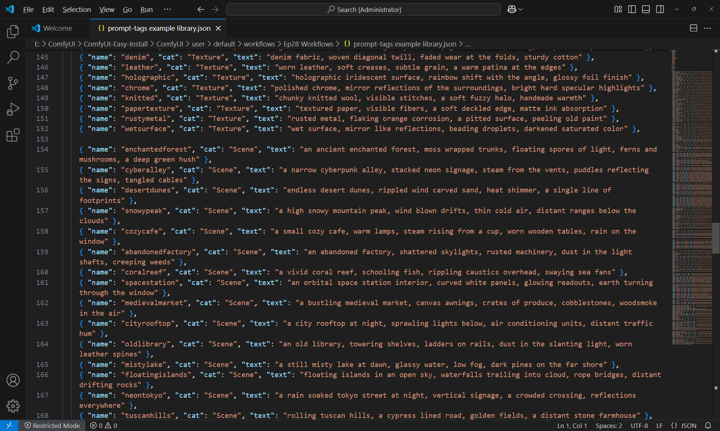Toggle the bottom Panel
The image size is (720, 431).
[x=646, y=9]
